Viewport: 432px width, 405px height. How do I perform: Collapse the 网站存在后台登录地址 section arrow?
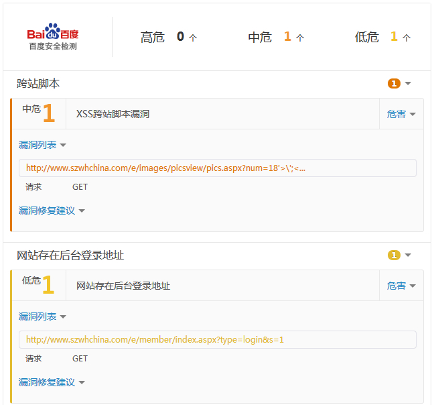408,255
